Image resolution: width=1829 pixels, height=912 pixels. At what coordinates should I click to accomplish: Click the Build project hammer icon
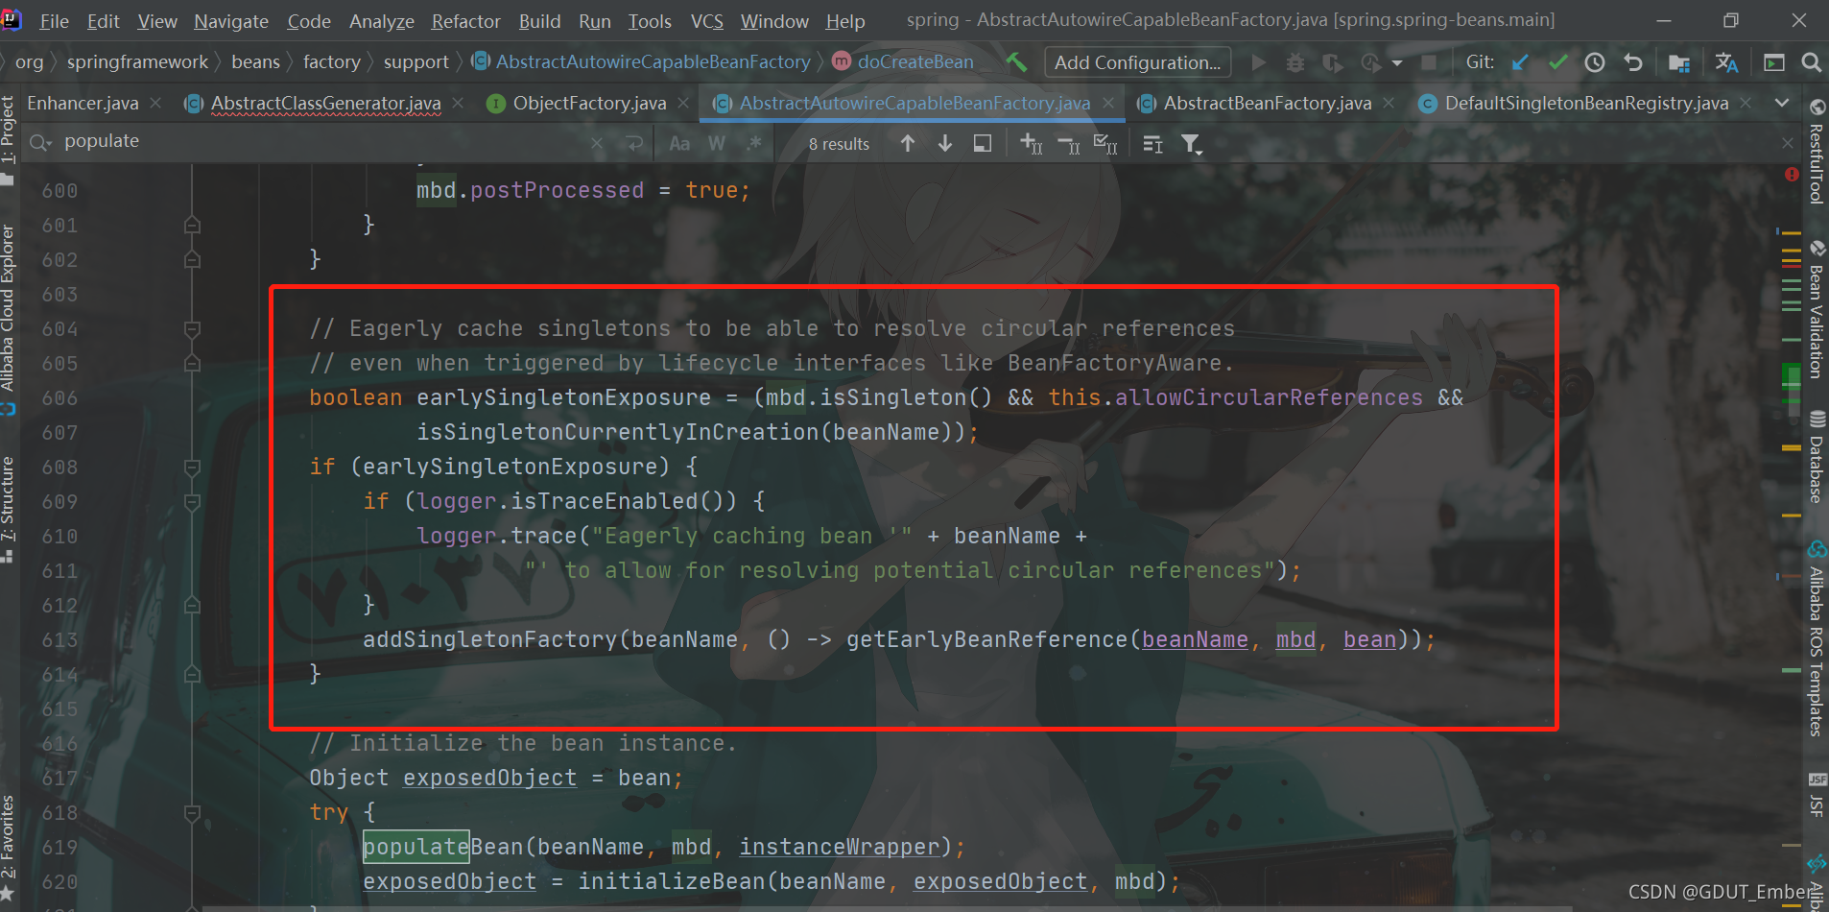[1016, 62]
